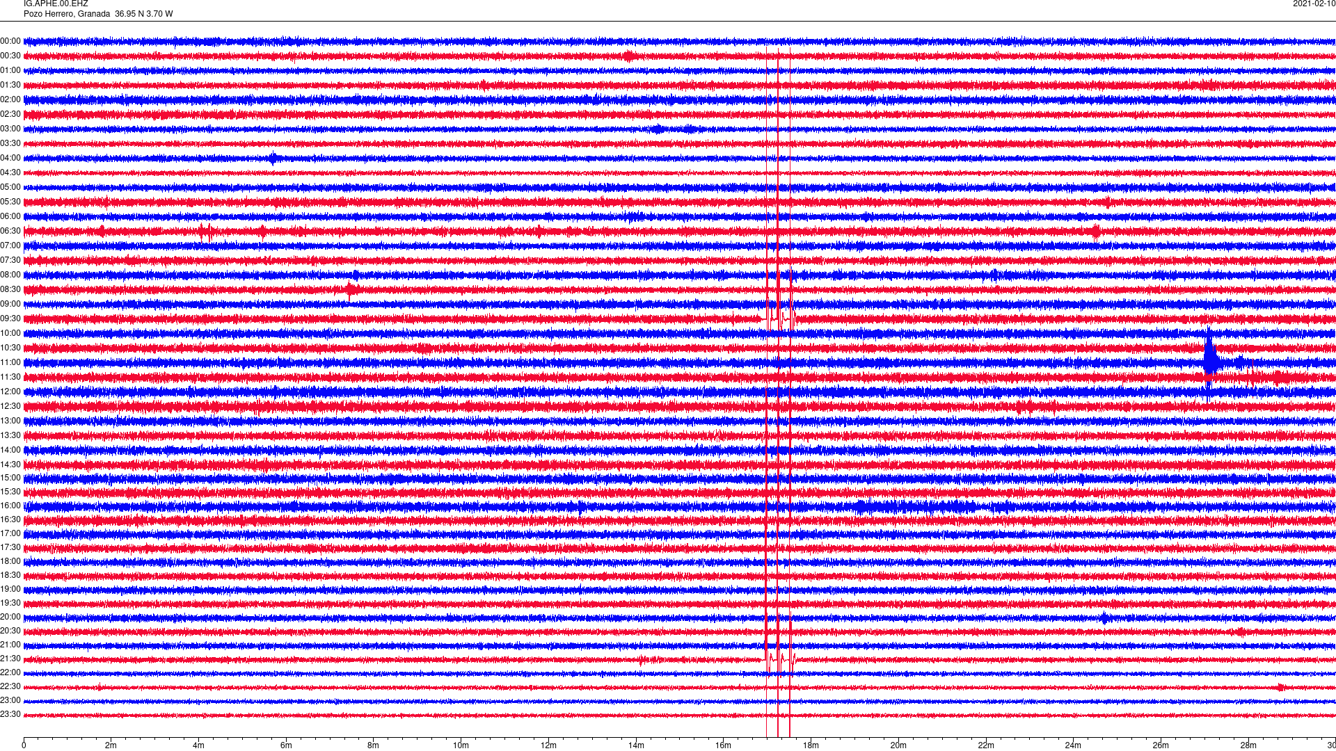The height and width of the screenshot is (751, 1336).
Task: Click the 22m axis tick label
Action: click(986, 745)
